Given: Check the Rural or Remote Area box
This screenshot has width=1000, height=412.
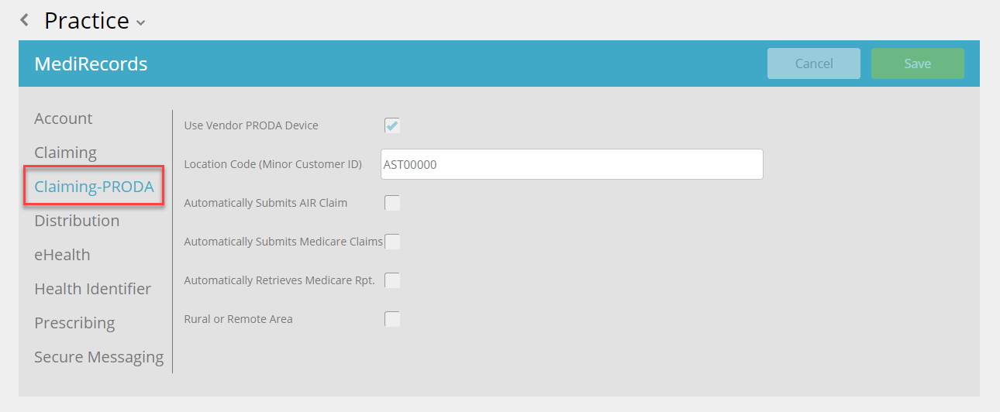Looking at the screenshot, I should (393, 319).
